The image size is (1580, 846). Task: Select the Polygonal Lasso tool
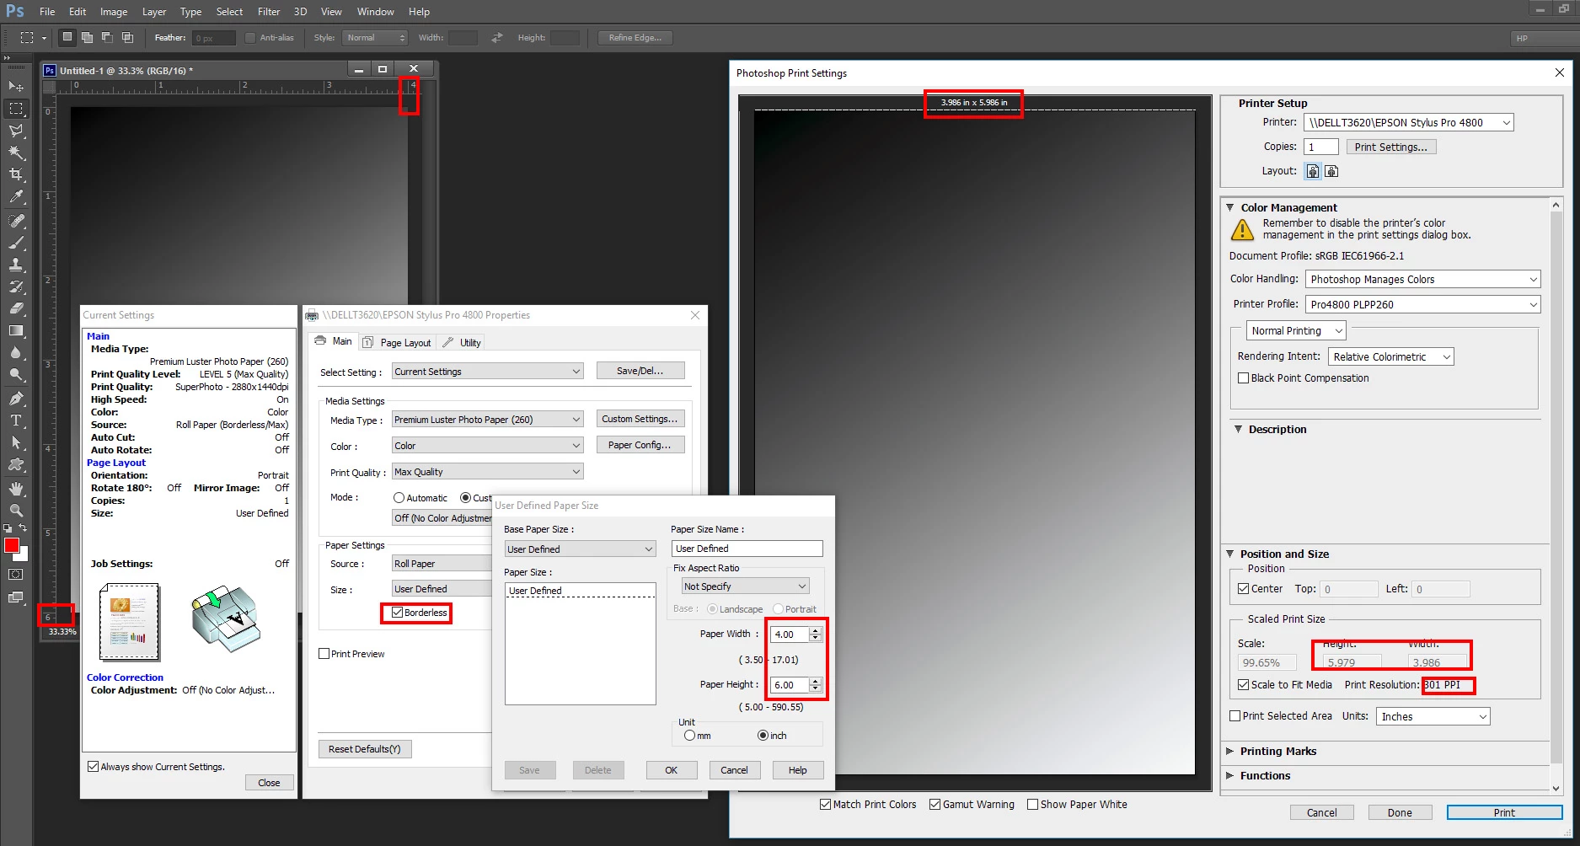coord(16,131)
